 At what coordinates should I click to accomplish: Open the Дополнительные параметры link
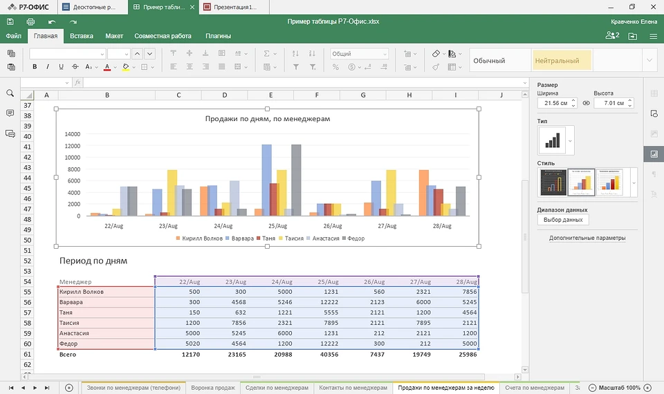click(587, 238)
